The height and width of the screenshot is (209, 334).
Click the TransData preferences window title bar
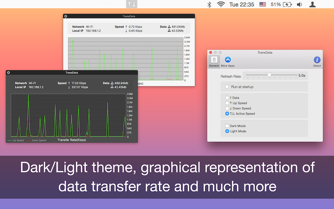pos(265,52)
